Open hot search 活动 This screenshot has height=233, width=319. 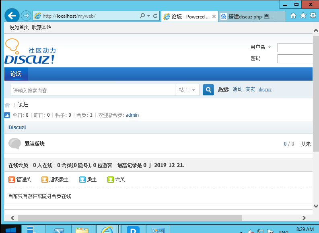pos(237,89)
